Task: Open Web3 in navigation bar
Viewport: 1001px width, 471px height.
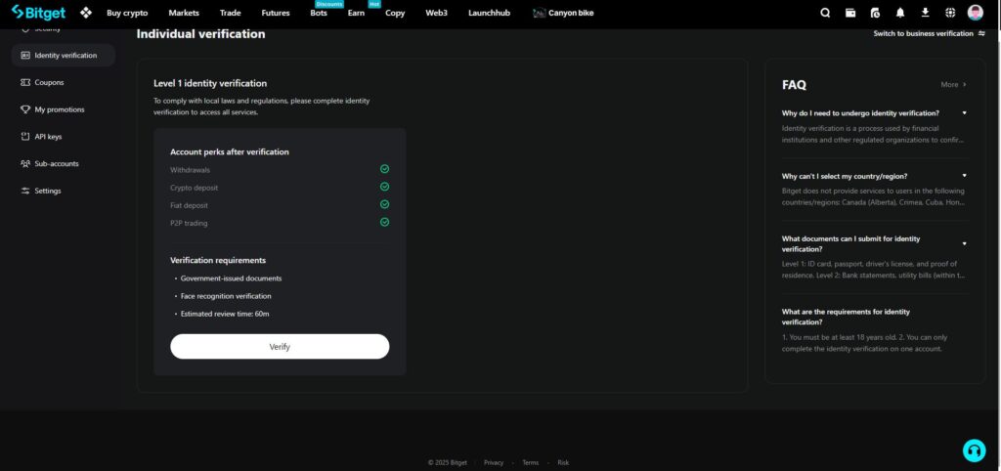Action: click(437, 13)
